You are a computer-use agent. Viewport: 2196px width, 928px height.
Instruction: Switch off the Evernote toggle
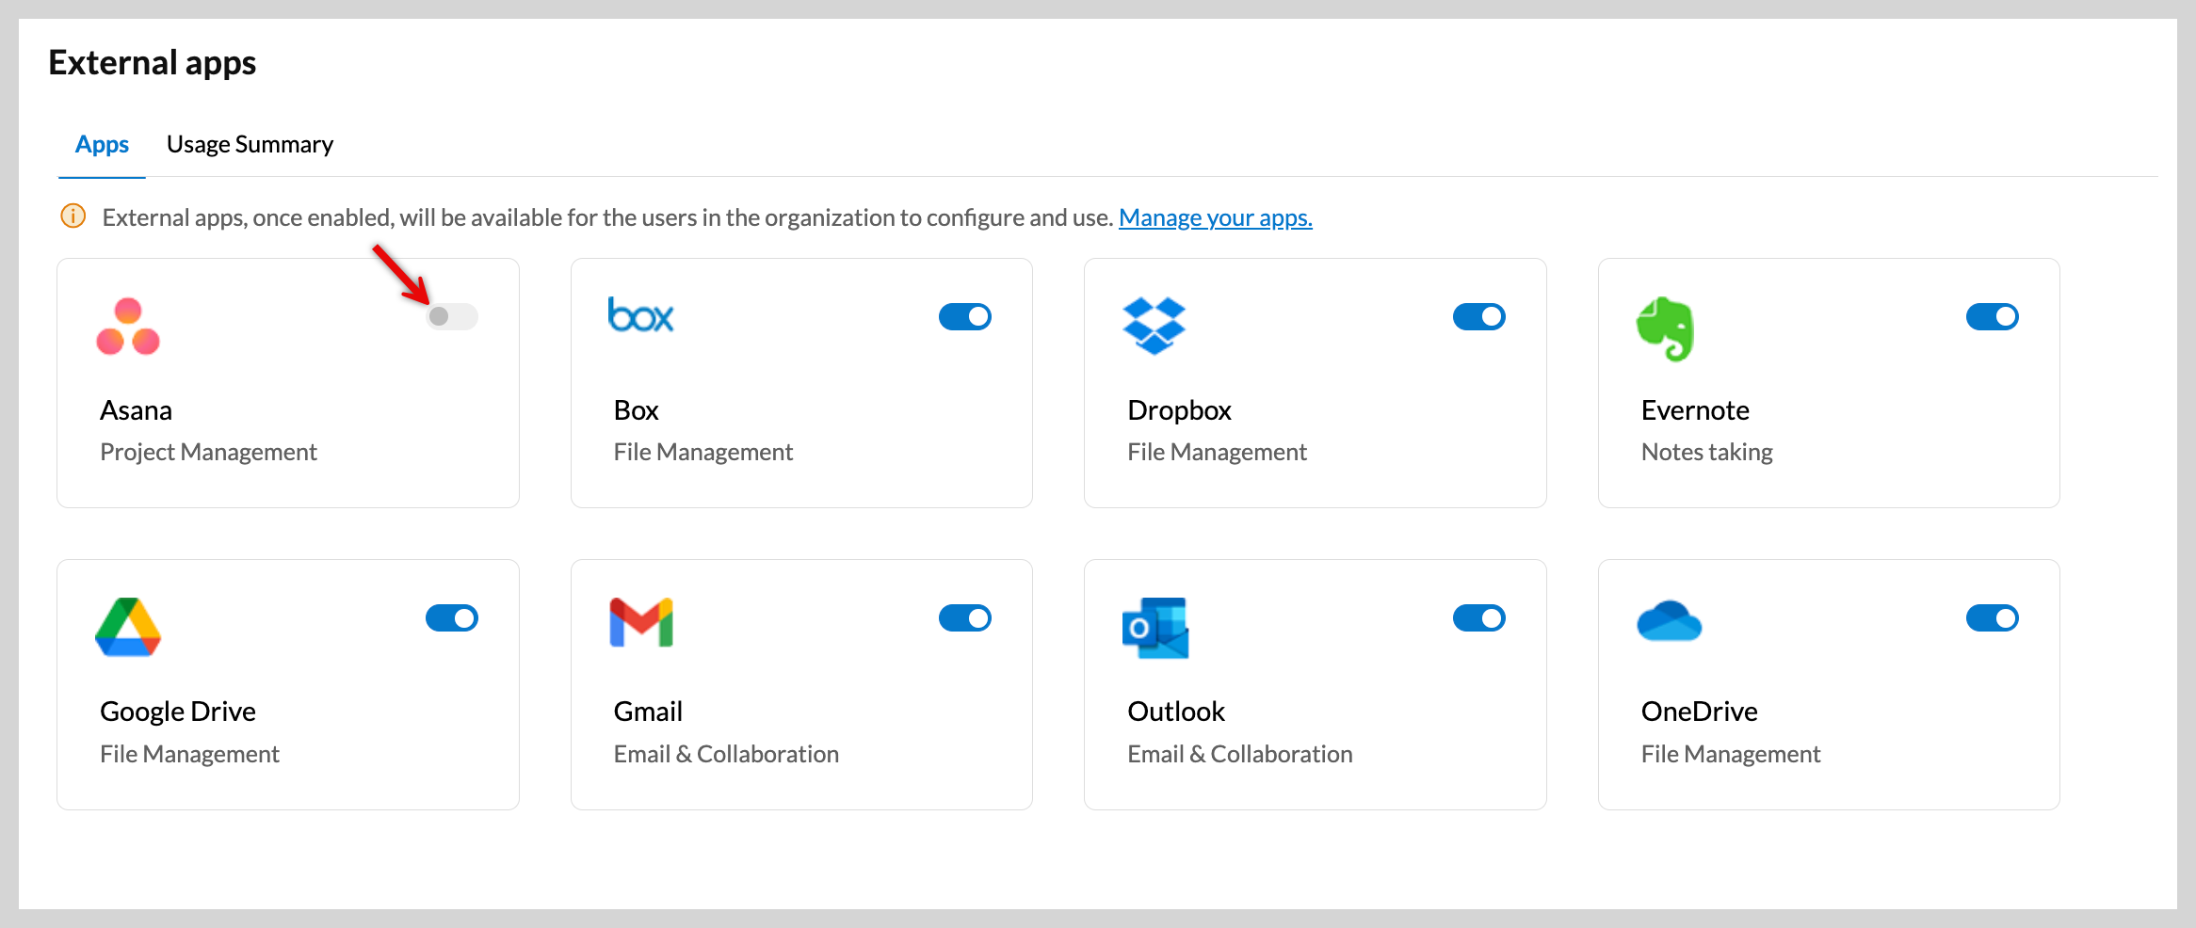click(x=1992, y=316)
